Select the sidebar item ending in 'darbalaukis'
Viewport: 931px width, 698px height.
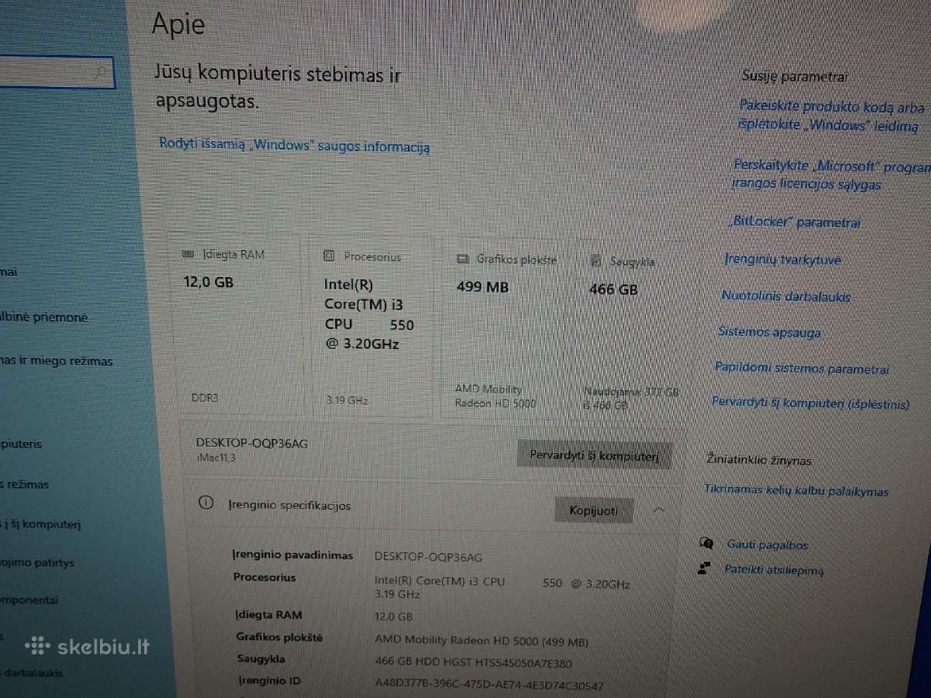pyautogui.click(x=32, y=672)
